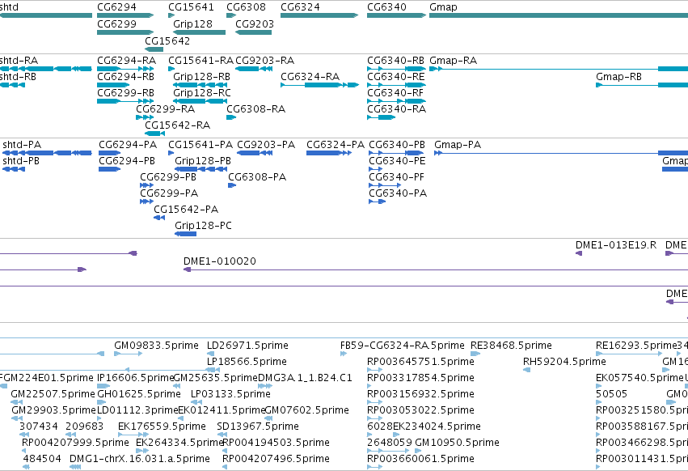Select the RP003645751.5prime EST label

point(420,362)
